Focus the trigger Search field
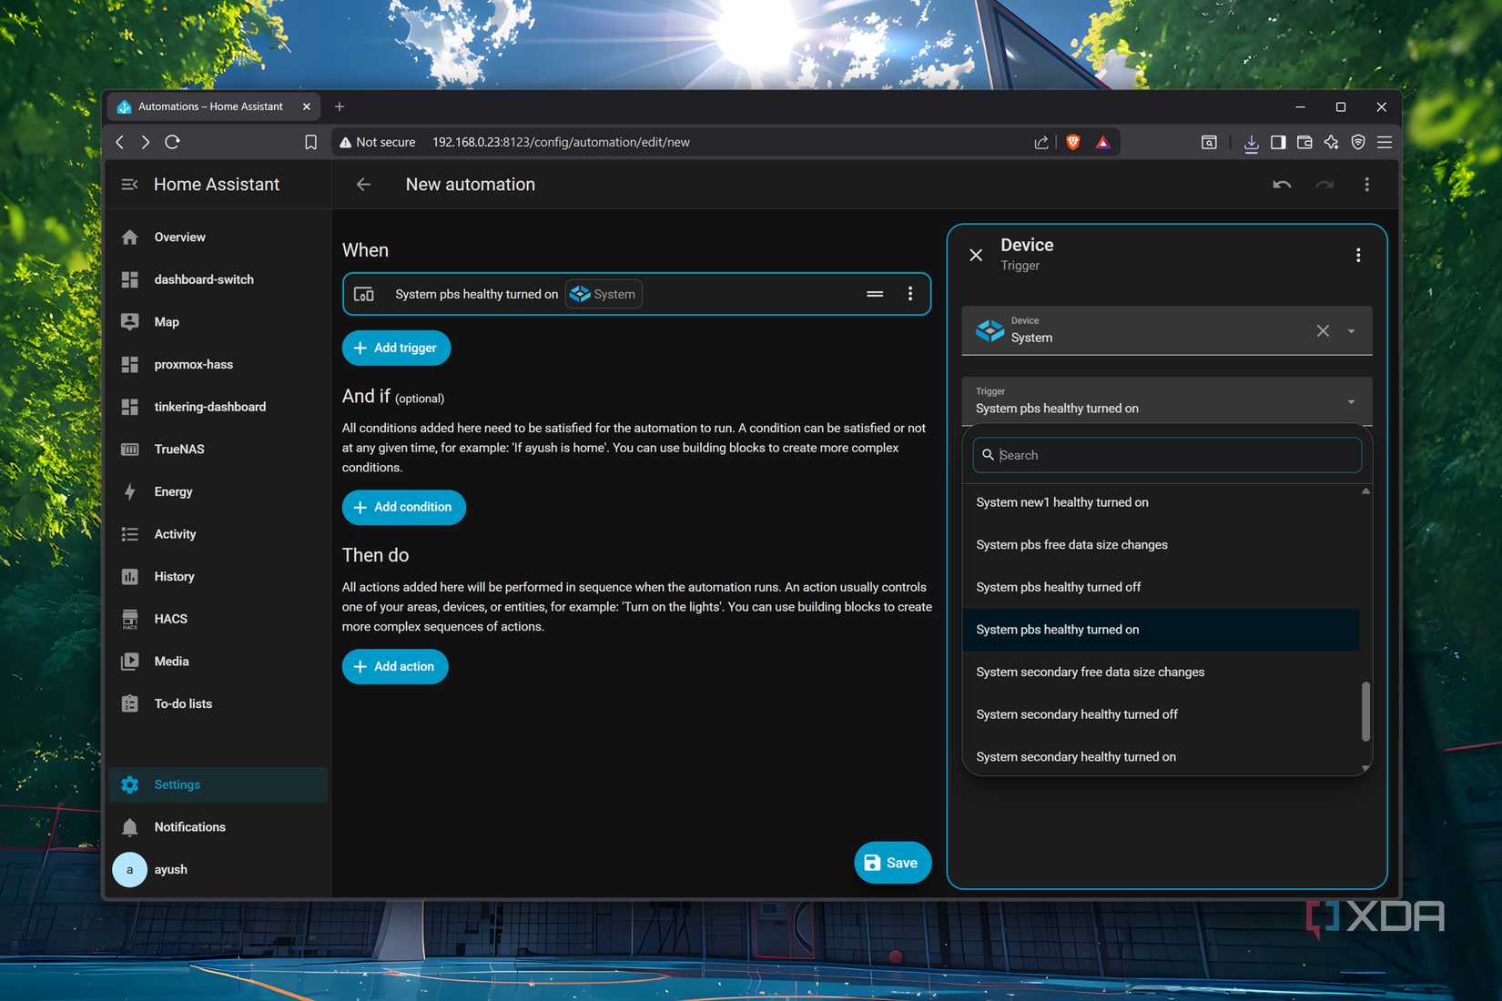Viewport: 1502px width, 1001px height. (x=1167, y=455)
